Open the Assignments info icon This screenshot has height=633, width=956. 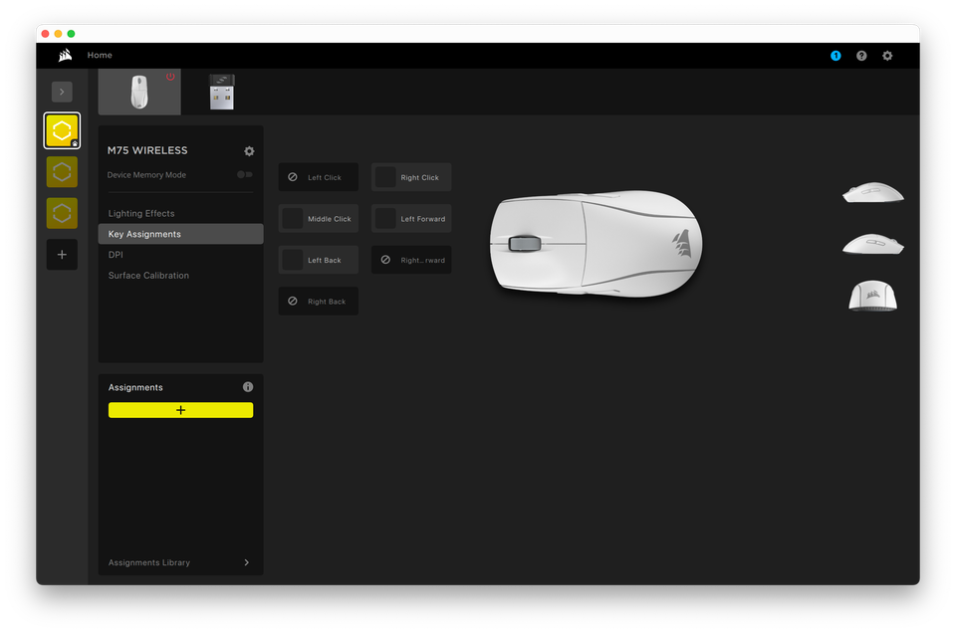[248, 387]
